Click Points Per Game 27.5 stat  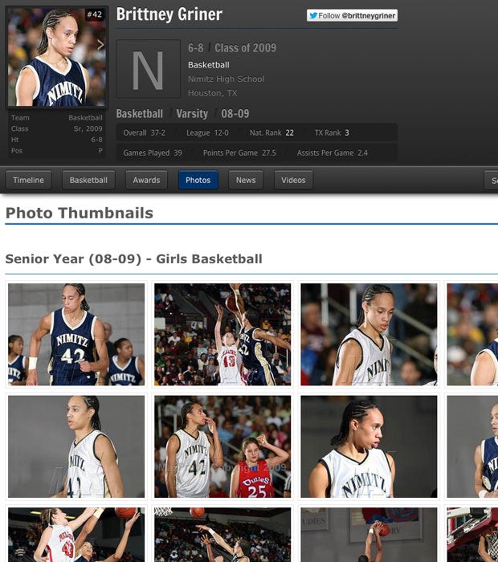(x=239, y=153)
